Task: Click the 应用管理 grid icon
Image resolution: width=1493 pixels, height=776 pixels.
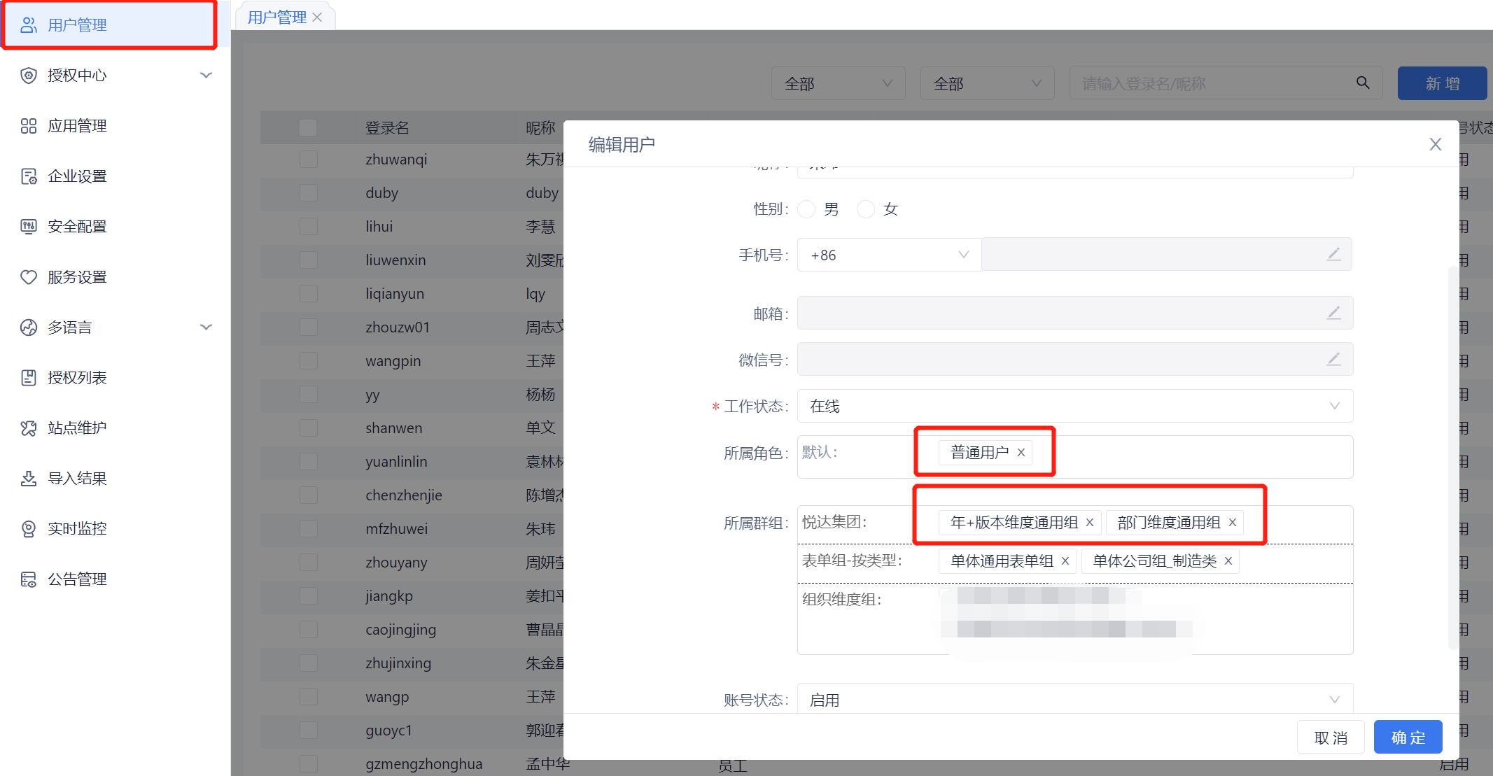Action: 29,126
